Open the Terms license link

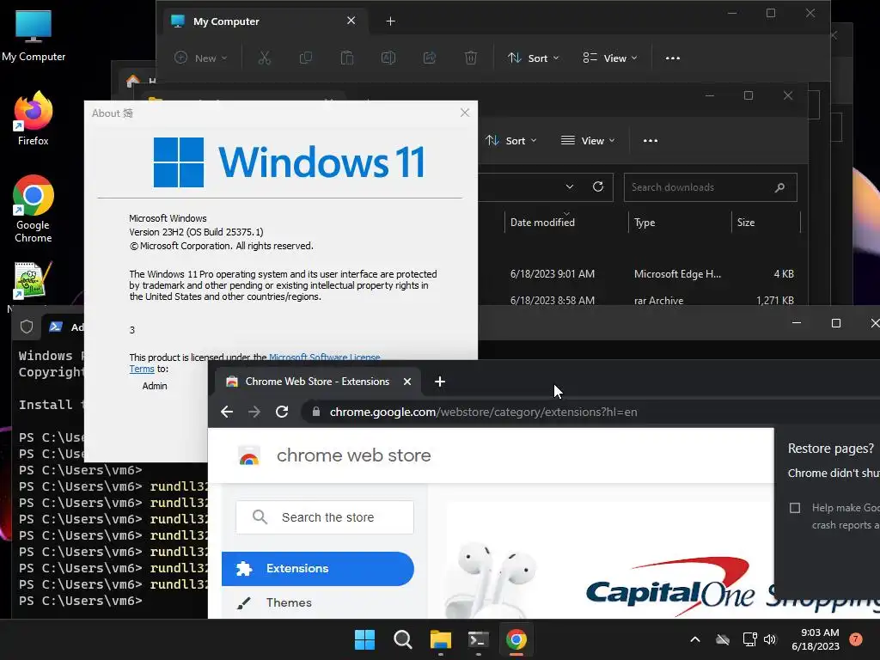[x=142, y=369]
